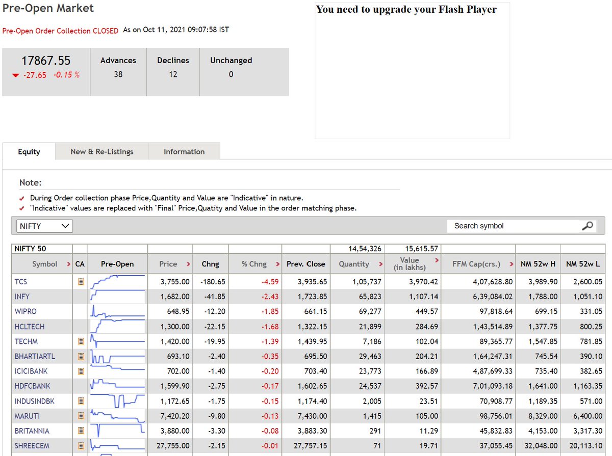612x456 pixels.
Task: Click the Pre-Open Market page heading
Action: tap(48, 8)
